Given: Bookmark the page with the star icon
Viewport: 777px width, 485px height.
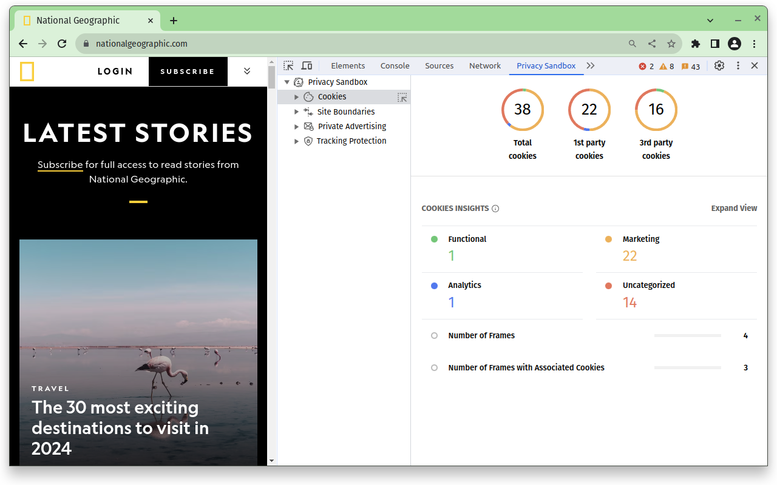Looking at the screenshot, I should (x=671, y=43).
